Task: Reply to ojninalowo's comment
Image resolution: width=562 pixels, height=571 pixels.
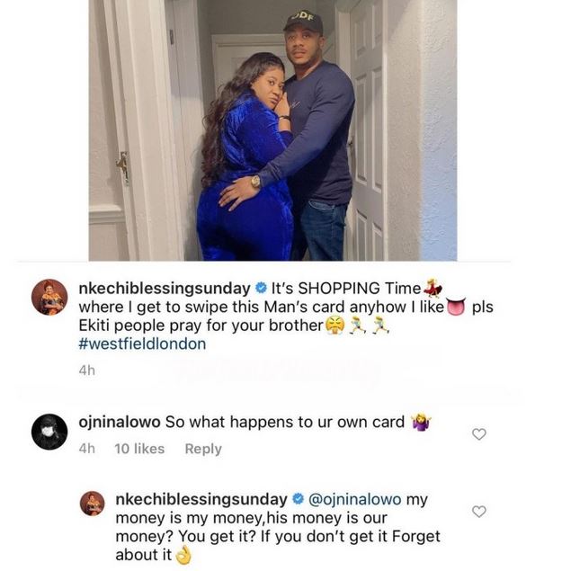Action: (x=202, y=448)
